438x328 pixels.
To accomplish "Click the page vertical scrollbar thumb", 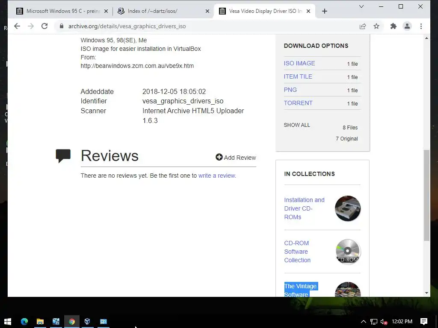I will (426, 195).
